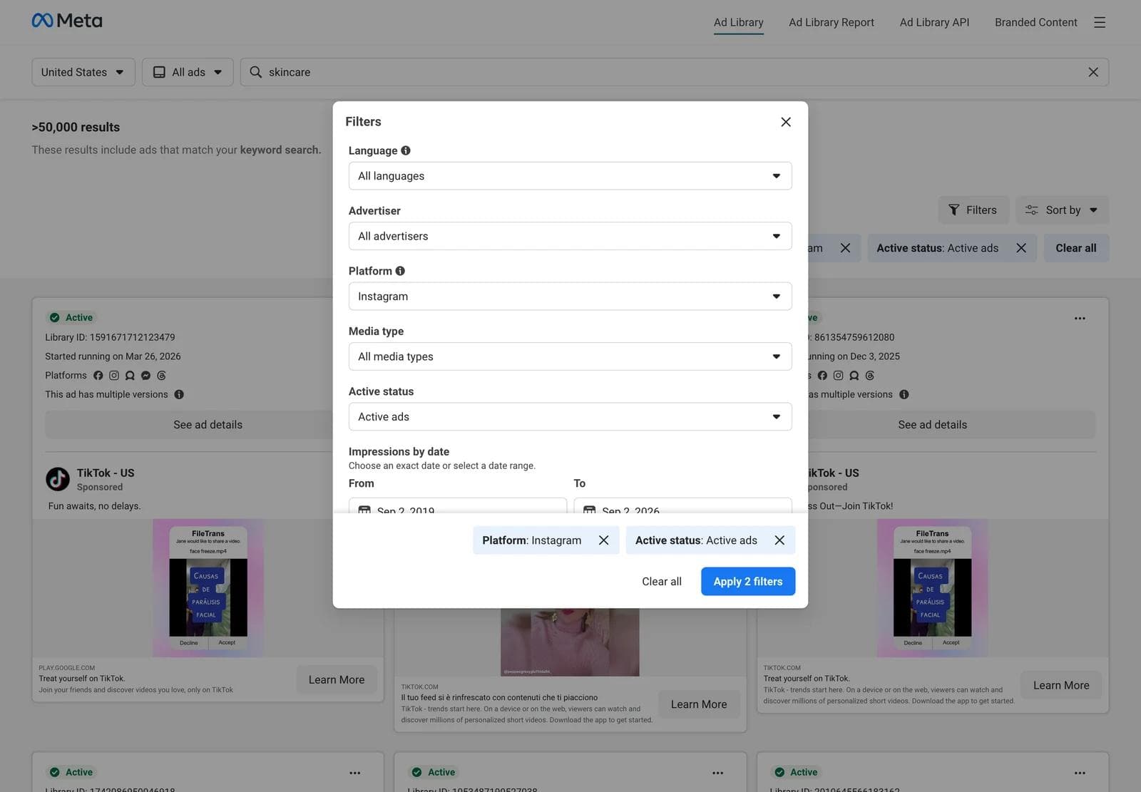Open the Branded Content tab
Screen dimensions: 1141x792
[x=1035, y=22]
